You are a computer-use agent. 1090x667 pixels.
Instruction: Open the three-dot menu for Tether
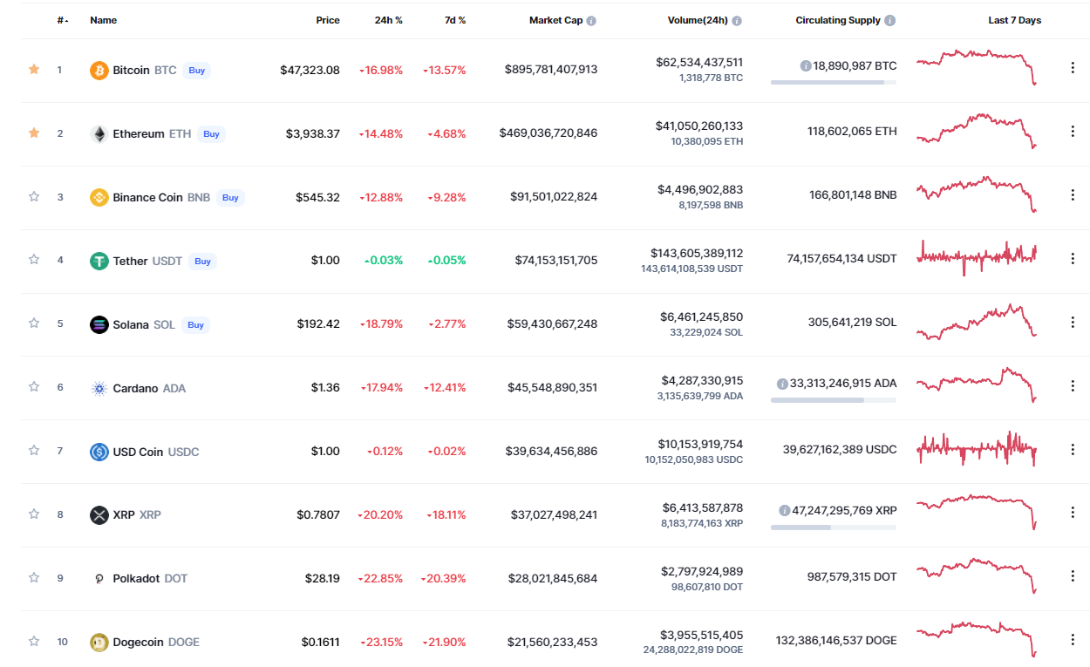pyautogui.click(x=1073, y=258)
